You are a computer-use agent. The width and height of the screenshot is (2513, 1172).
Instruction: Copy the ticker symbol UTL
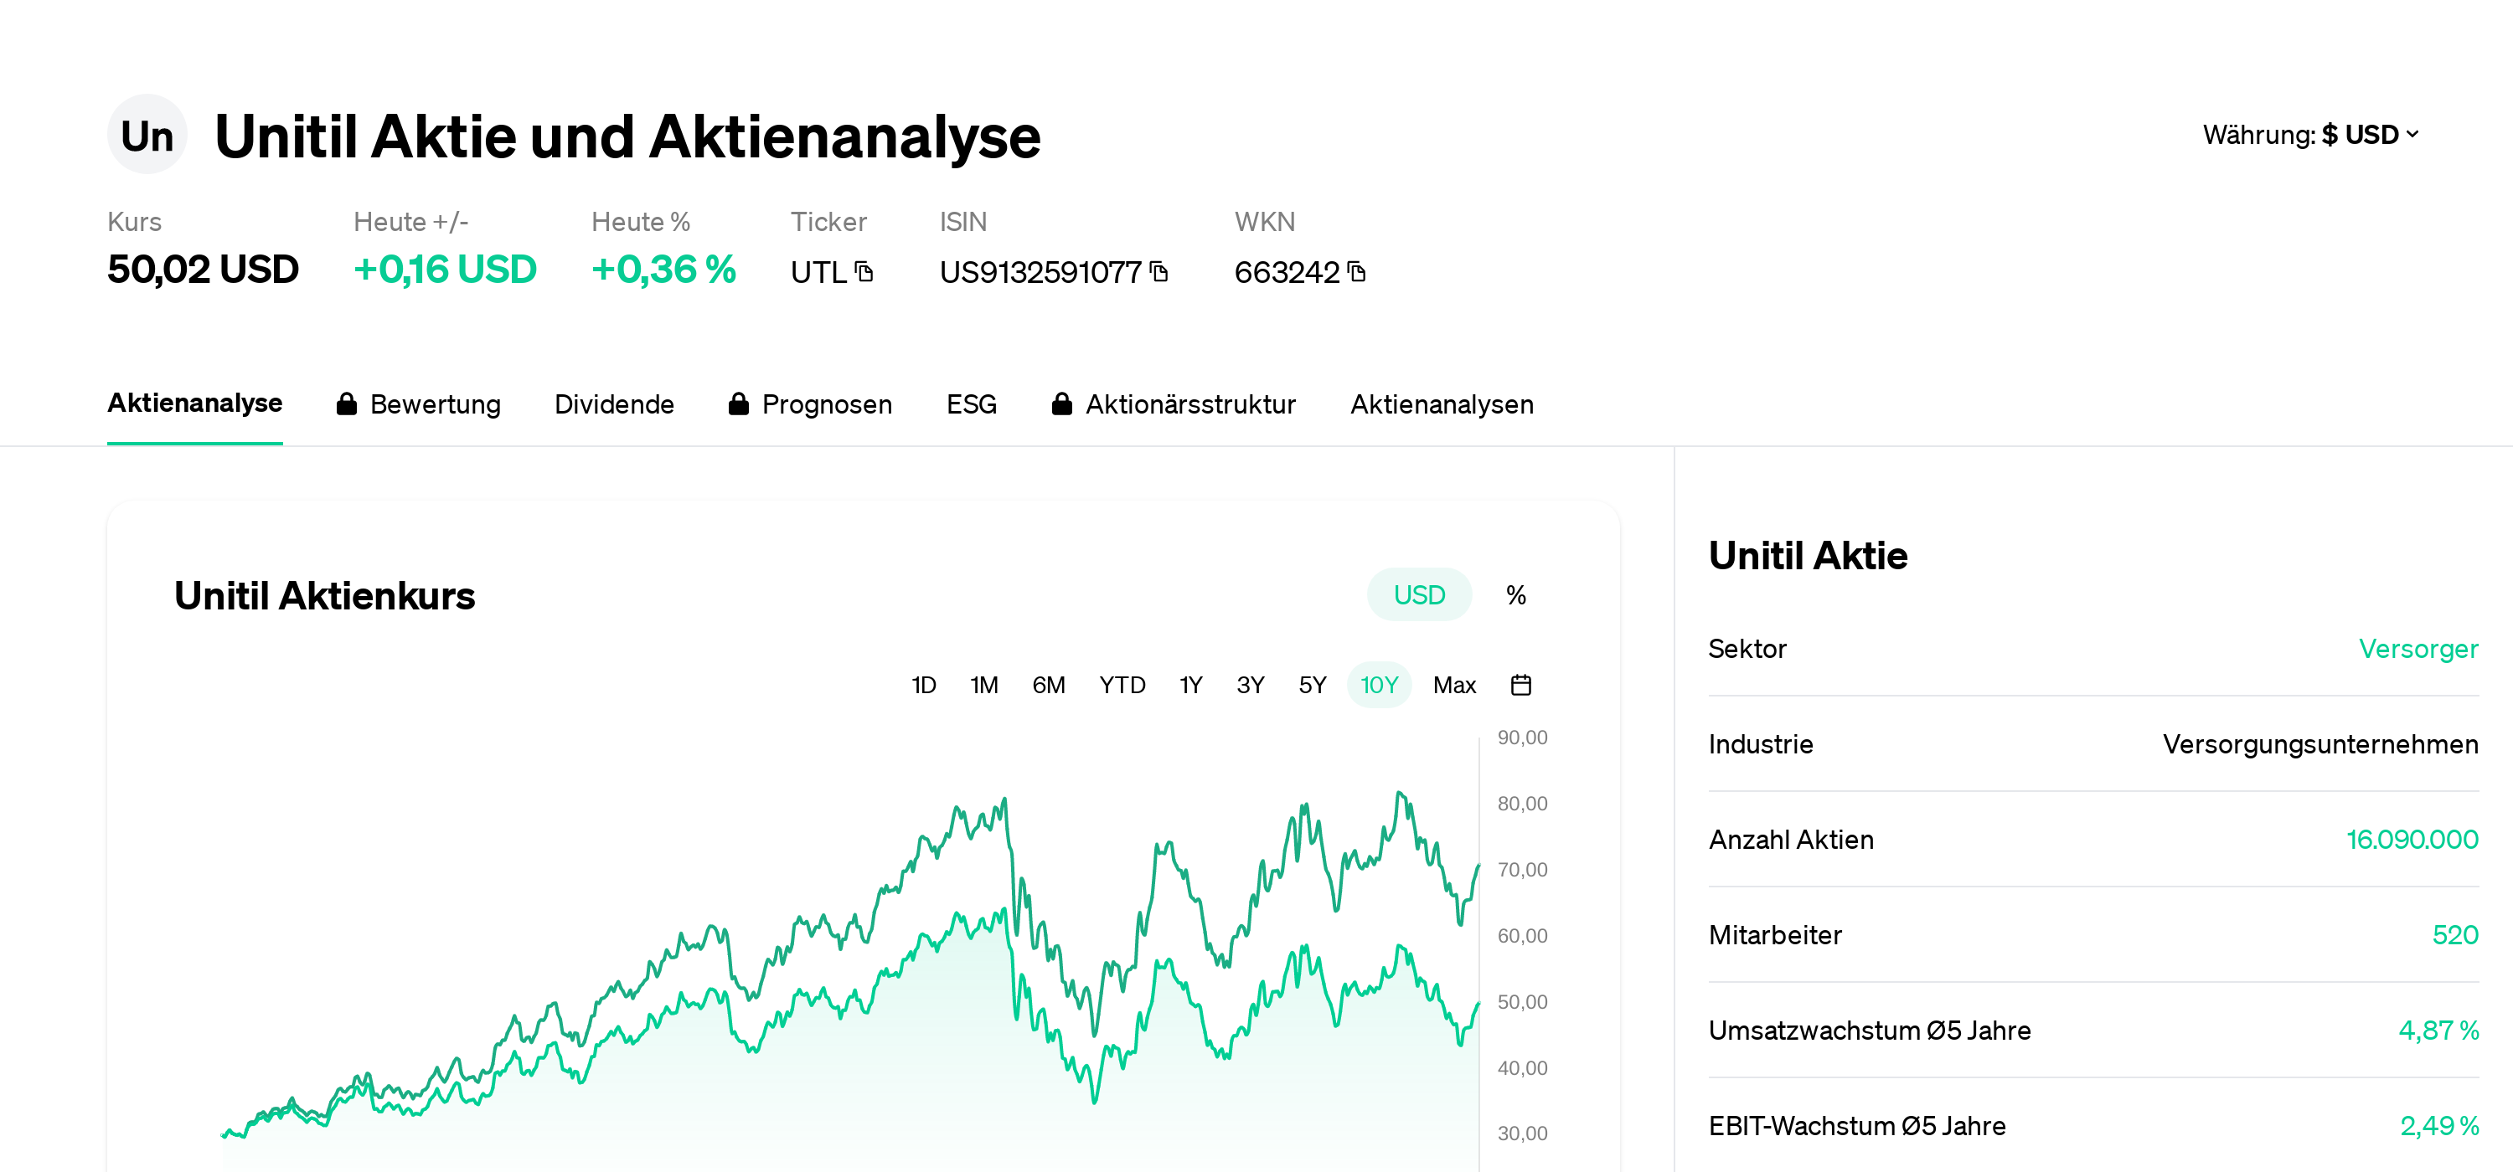864,272
